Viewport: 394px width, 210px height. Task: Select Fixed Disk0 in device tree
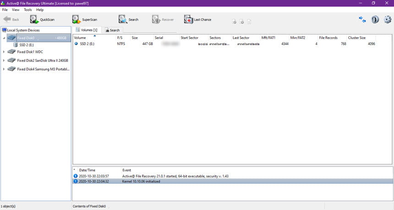[44, 38]
